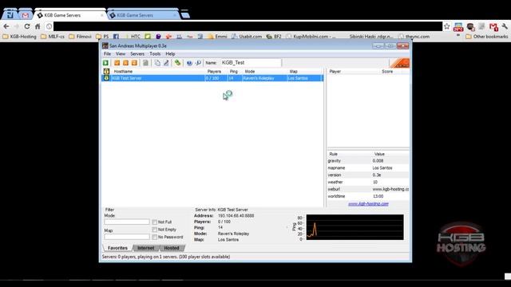The height and width of the screenshot is (287, 511).
Task: Click the Chrome home icon
Action: click(x=38, y=26)
